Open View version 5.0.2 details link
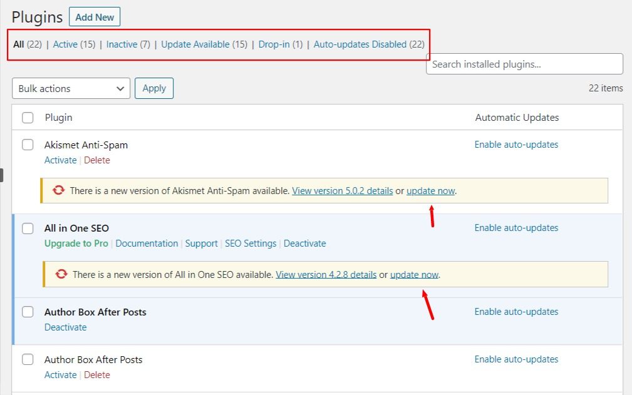Viewport: 632px width, 395px height. click(x=342, y=191)
